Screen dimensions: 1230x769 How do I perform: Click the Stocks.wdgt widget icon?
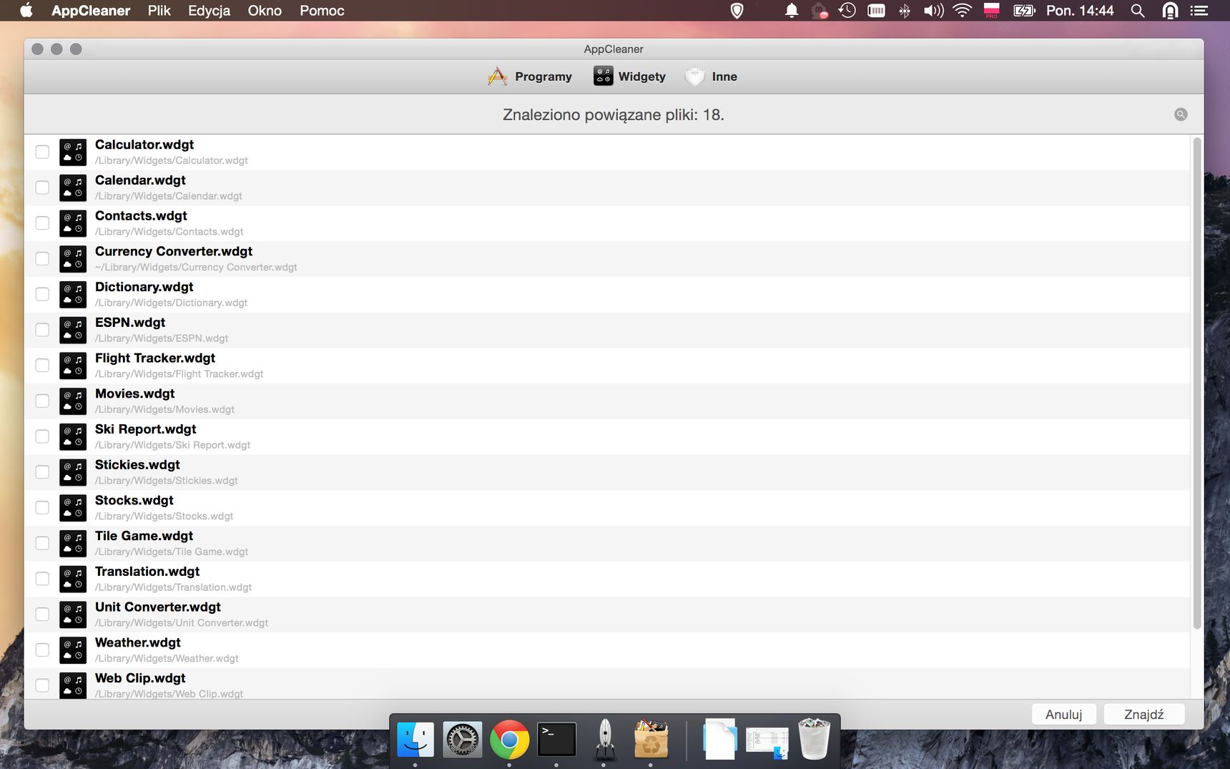point(73,508)
